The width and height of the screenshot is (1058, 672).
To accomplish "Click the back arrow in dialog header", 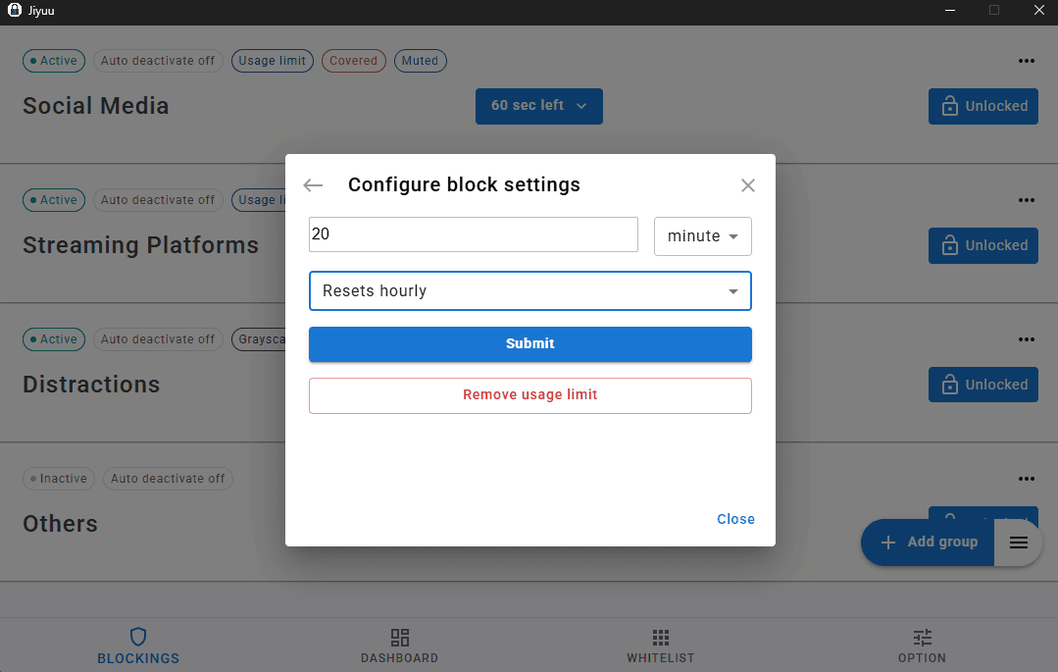I will [x=313, y=185].
